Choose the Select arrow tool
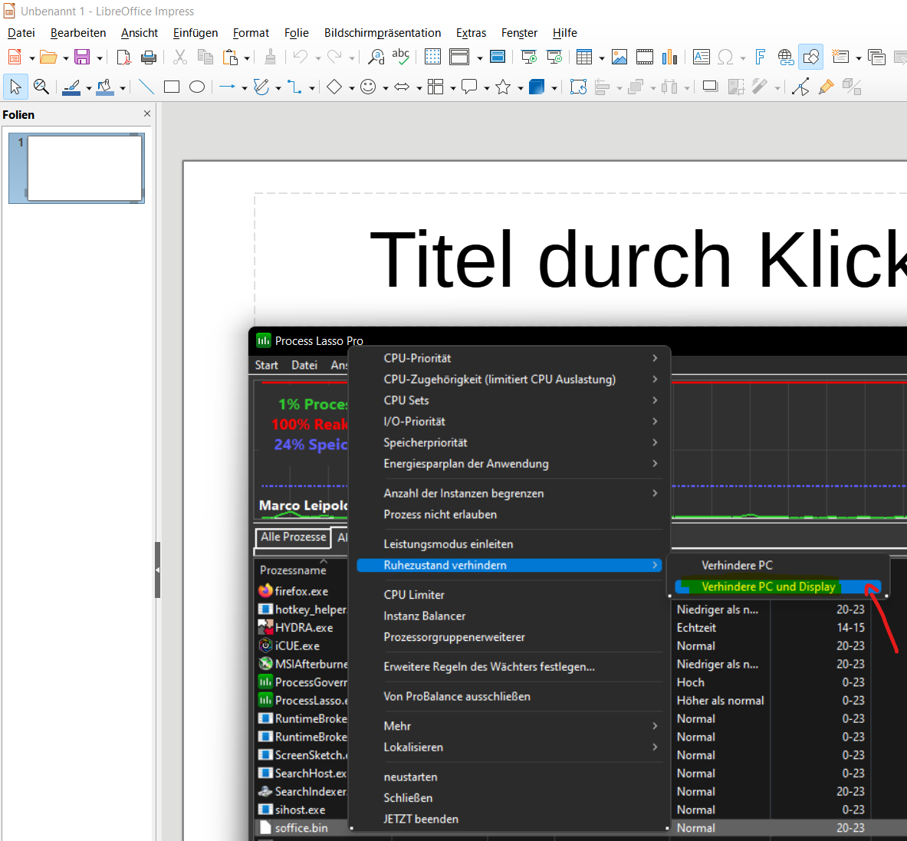The width and height of the screenshot is (907, 841). (x=15, y=87)
